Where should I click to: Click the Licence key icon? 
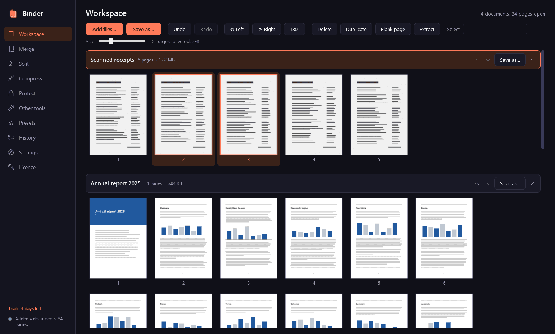tap(11, 167)
